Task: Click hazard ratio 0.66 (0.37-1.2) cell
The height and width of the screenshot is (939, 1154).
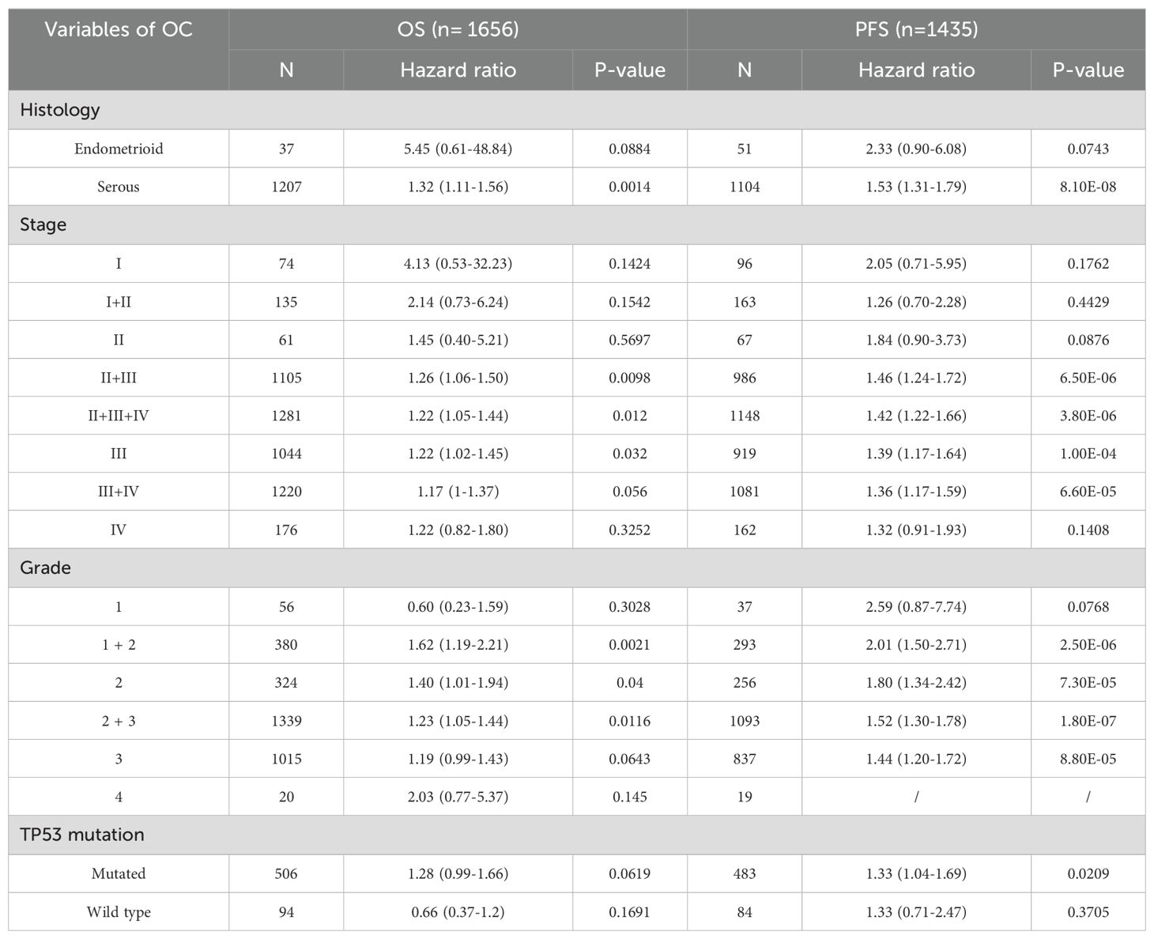Action: (x=458, y=912)
